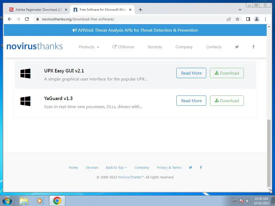Click the page vertical scrollbar thumb
Image resolution: width=275 pixels, height=206 pixels.
tap(269, 153)
